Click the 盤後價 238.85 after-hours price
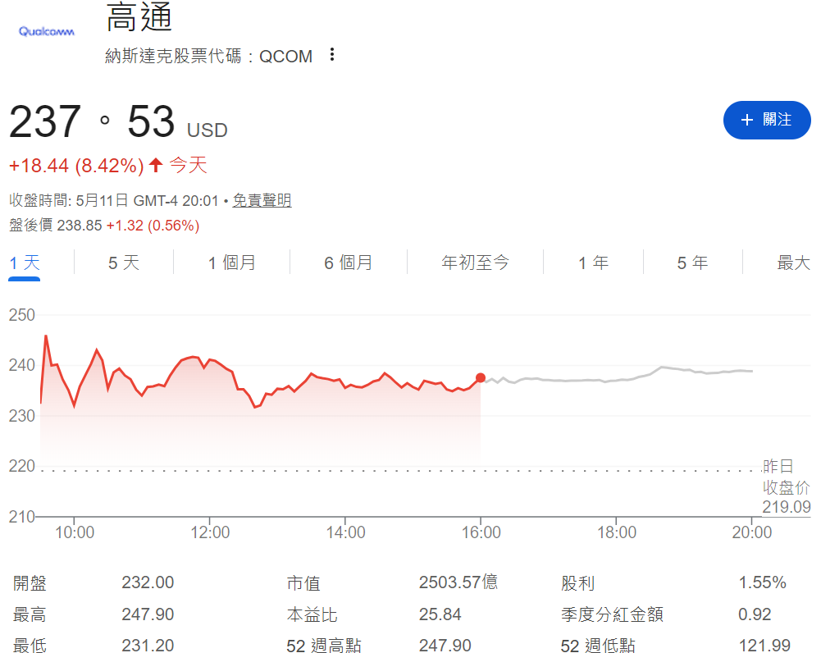 tap(56, 226)
